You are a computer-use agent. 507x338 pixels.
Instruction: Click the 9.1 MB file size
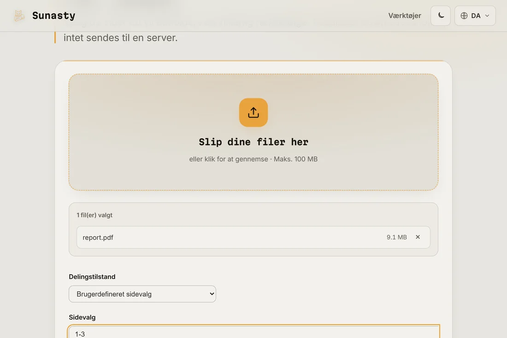[x=396, y=237]
